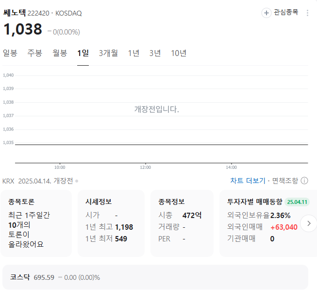
Task: Select the 10년 chart period
Action: tap(179, 53)
